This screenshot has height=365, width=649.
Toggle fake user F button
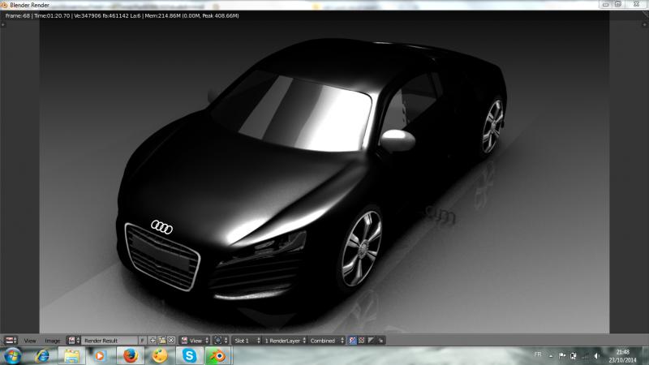point(143,341)
